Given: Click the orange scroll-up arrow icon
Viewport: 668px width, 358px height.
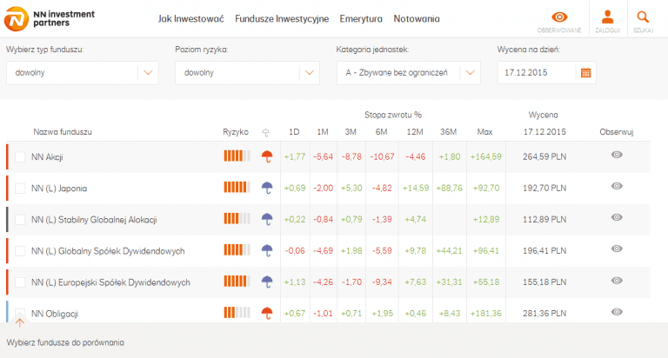Looking at the screenshot, I should (x=20, y=322).
